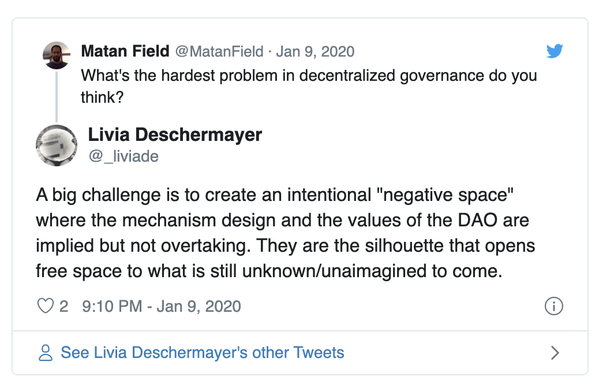Open Livia Deschermayer's avatar image
Image resolution: width=599 pixels, height=388 pixels.
[57, 145]
